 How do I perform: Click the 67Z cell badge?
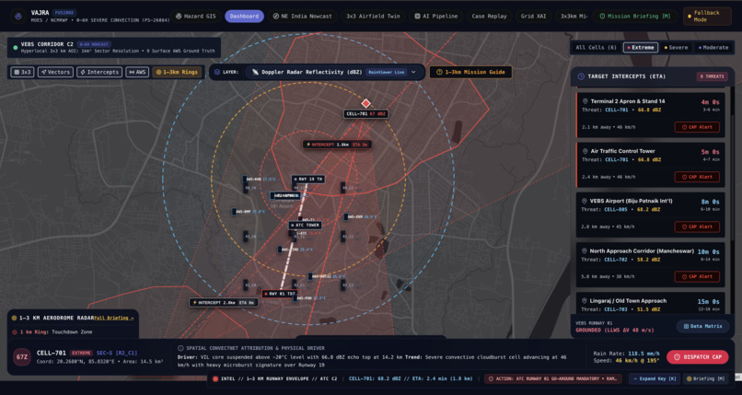click(22, 357)
